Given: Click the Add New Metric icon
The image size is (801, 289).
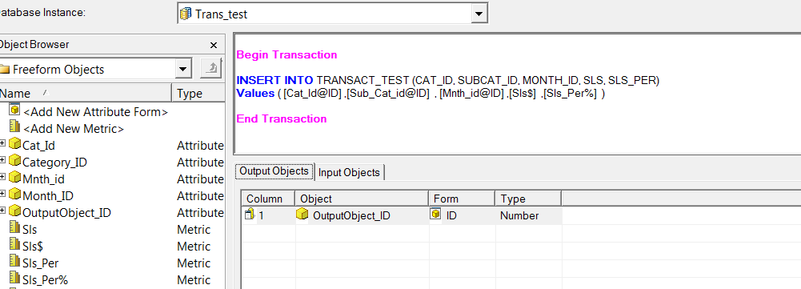Looking at the screenshot, I should coord(15,126).
